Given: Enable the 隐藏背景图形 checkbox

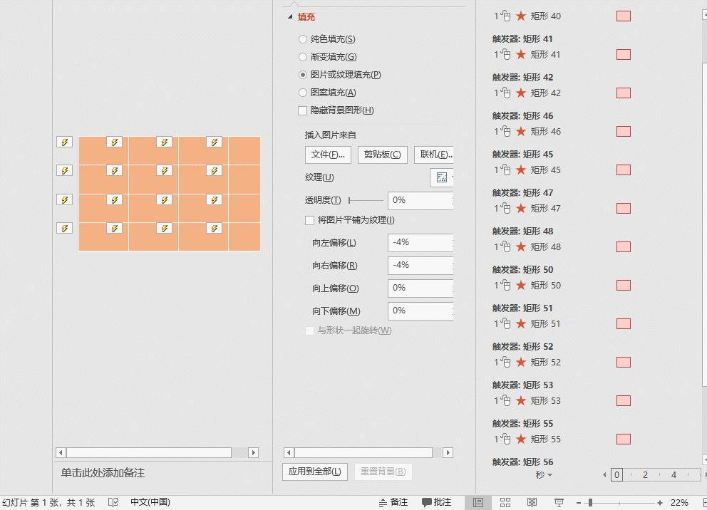Looking at the screenshot, I should coord(302,110).
